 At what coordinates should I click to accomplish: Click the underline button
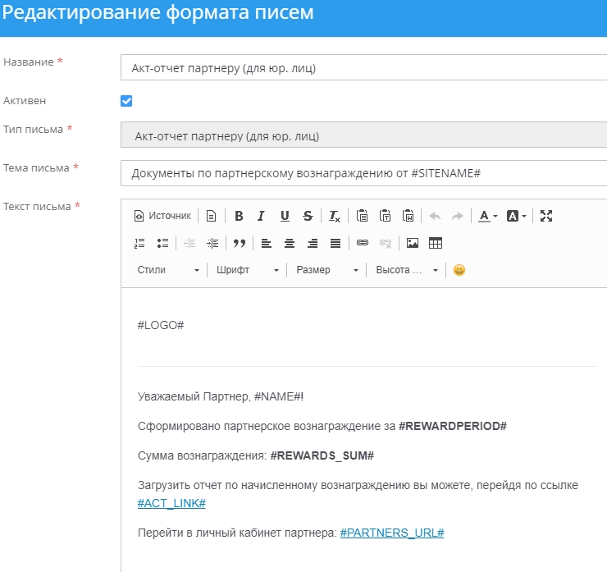pos(285,216)
